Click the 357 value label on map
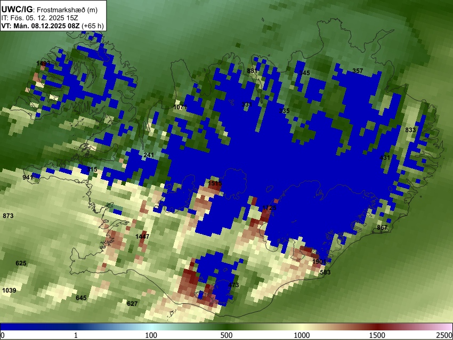The image size is (453, 340). point(358,71)
